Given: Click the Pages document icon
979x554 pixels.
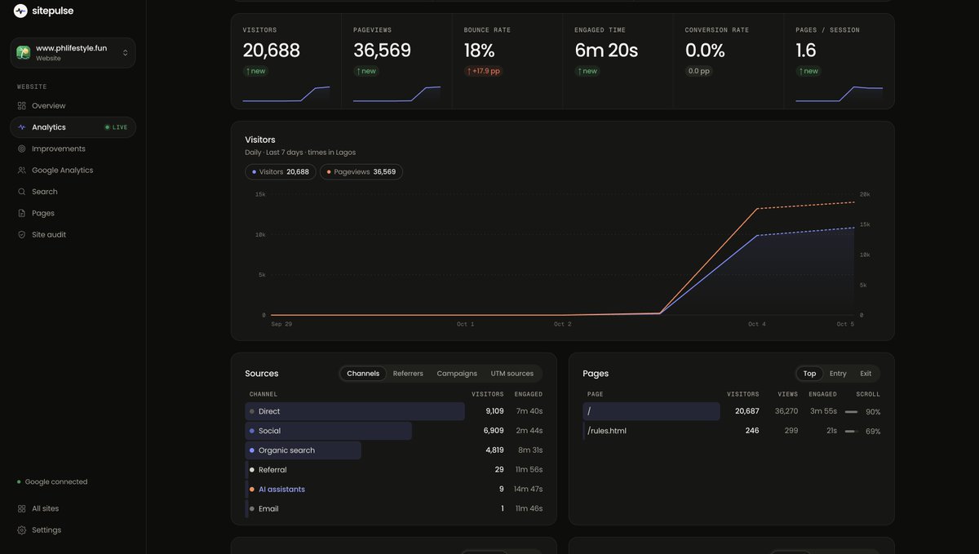Looking at the screenshot, I should pyautogui.click(x=22, y=213).
